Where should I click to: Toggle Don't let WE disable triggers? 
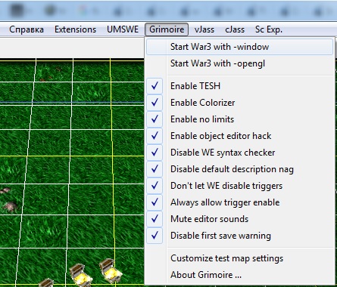(x=239, y=186)
